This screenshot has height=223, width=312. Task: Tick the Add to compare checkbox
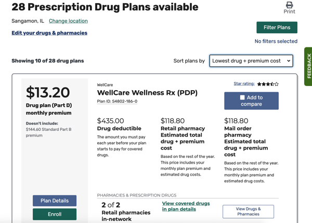point(242,97)
